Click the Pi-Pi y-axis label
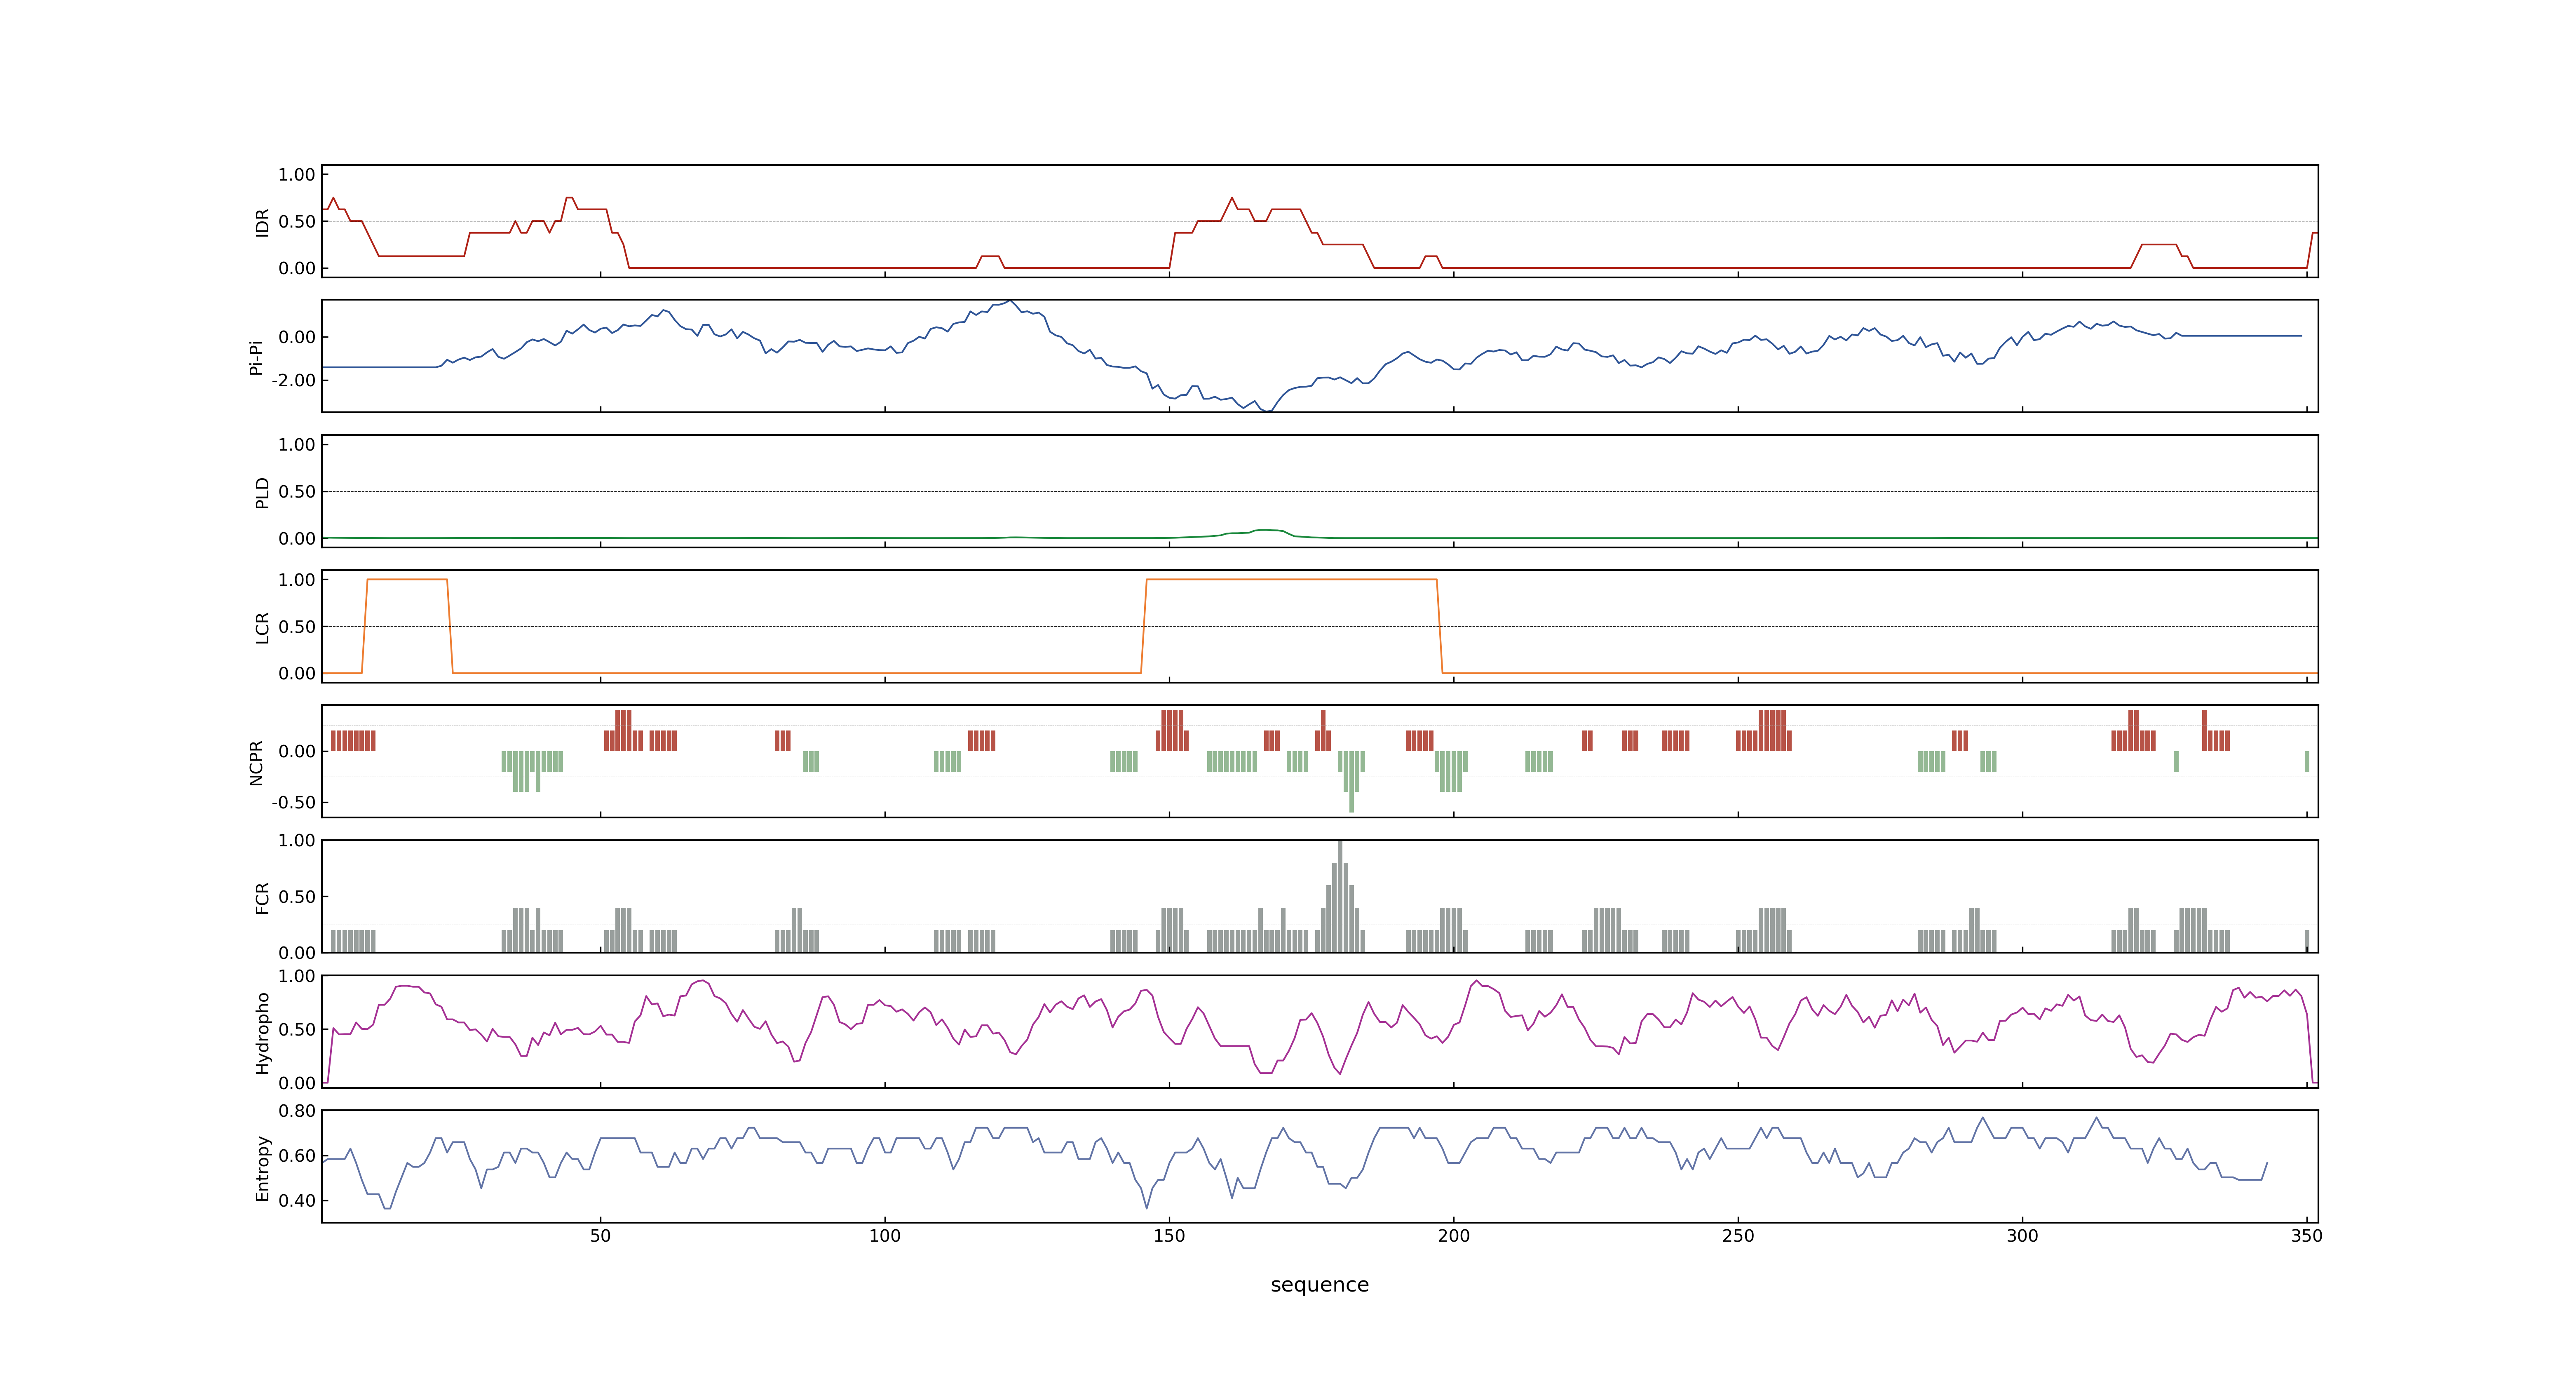 (x=256, y=357)
